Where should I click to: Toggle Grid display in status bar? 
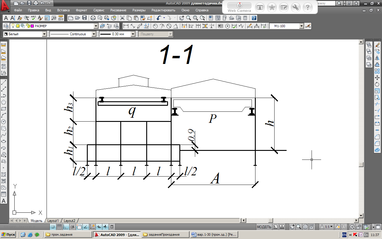point(59,227)
